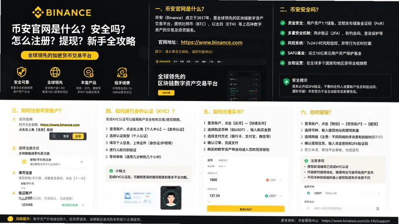Image resolution: width=399 pixels, height=224 pixels.
Task: Open the 理财 menu in the mockup navigation
Action: point(204,61)
